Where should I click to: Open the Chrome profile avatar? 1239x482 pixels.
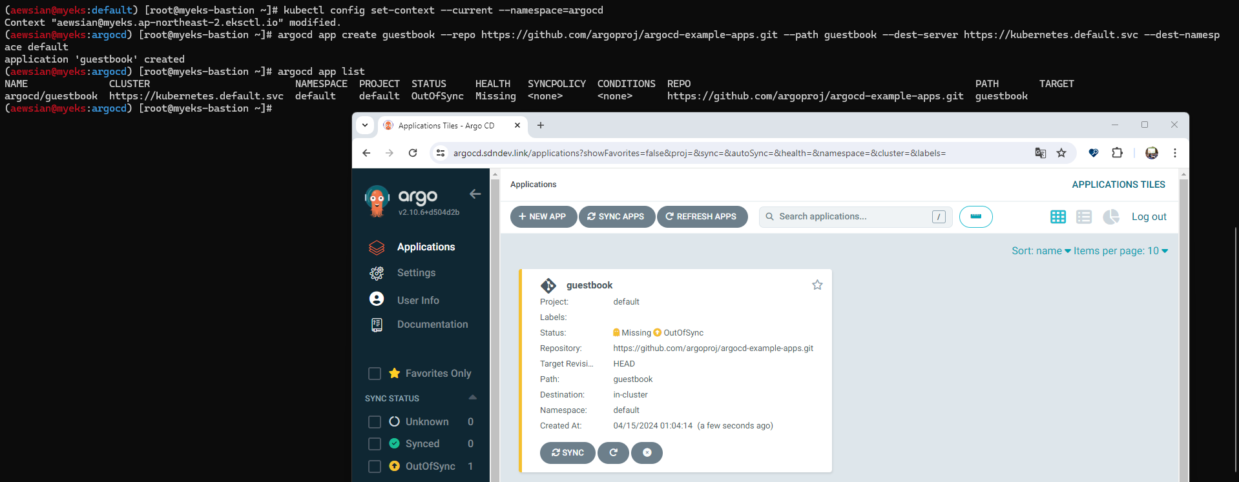click(1151, 153)
